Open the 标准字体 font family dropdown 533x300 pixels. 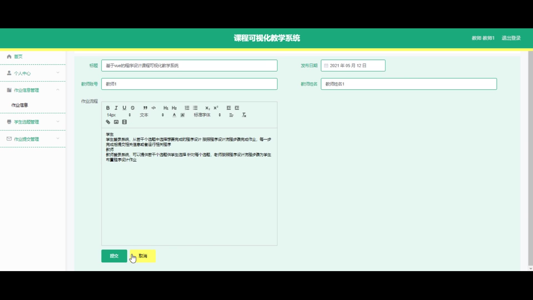(207, 115)
